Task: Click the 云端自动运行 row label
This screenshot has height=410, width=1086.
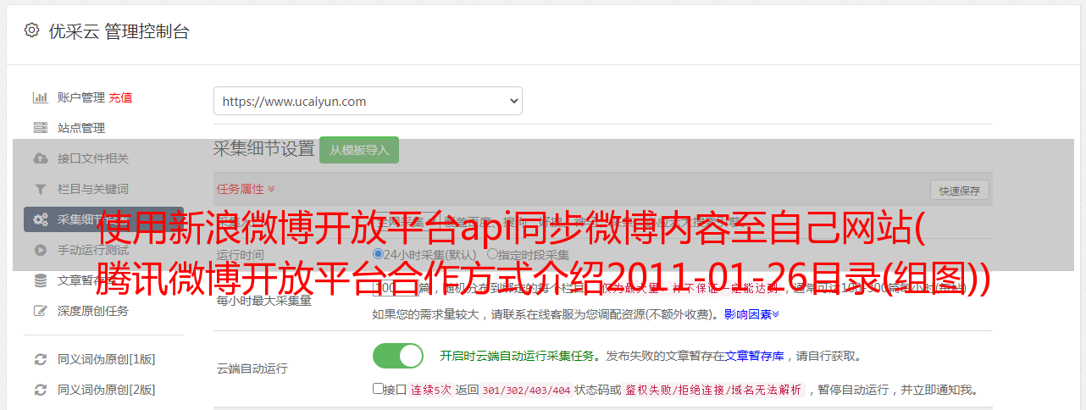Action: (x=252, y=369)
